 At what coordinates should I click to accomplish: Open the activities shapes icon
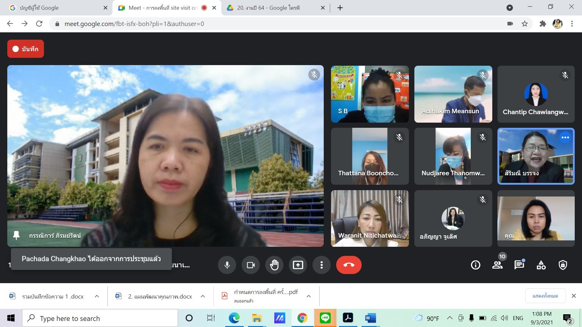coord(541,265)
